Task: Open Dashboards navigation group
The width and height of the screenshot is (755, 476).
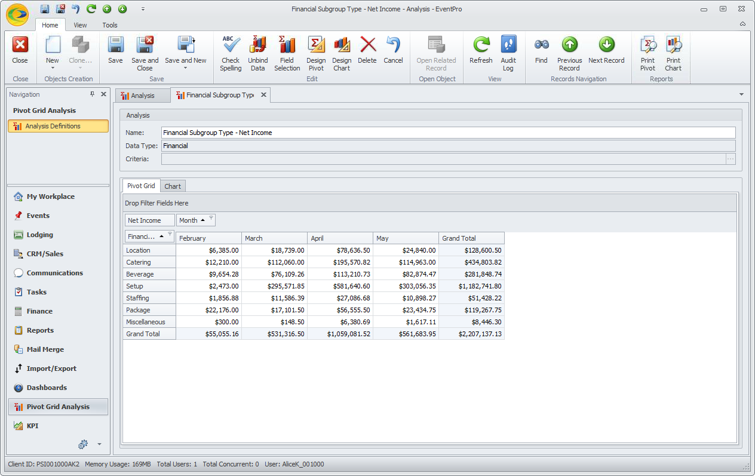Action: coord(58,388)
